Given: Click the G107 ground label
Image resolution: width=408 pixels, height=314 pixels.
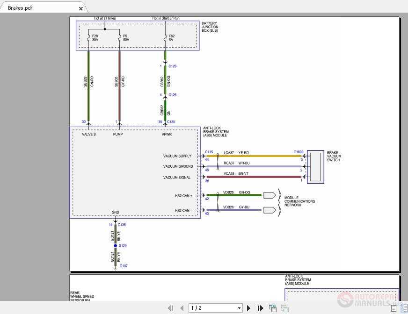Looking at the screenshot, I should pyautogui.click(x=124, y=266).
